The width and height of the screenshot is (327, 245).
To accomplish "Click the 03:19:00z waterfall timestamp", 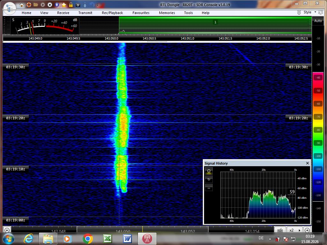I will pyautogui.click(x=16, y=220).
